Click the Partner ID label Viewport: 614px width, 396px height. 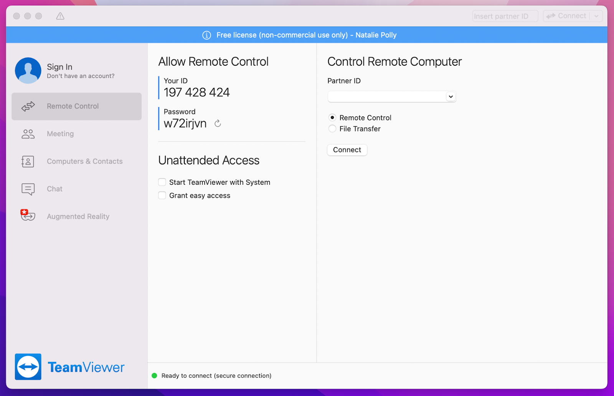[344, 81]
